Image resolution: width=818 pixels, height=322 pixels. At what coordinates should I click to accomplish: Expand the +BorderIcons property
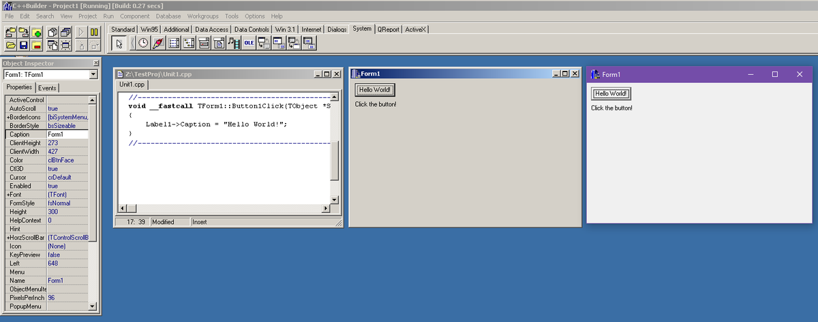point(7,117)
